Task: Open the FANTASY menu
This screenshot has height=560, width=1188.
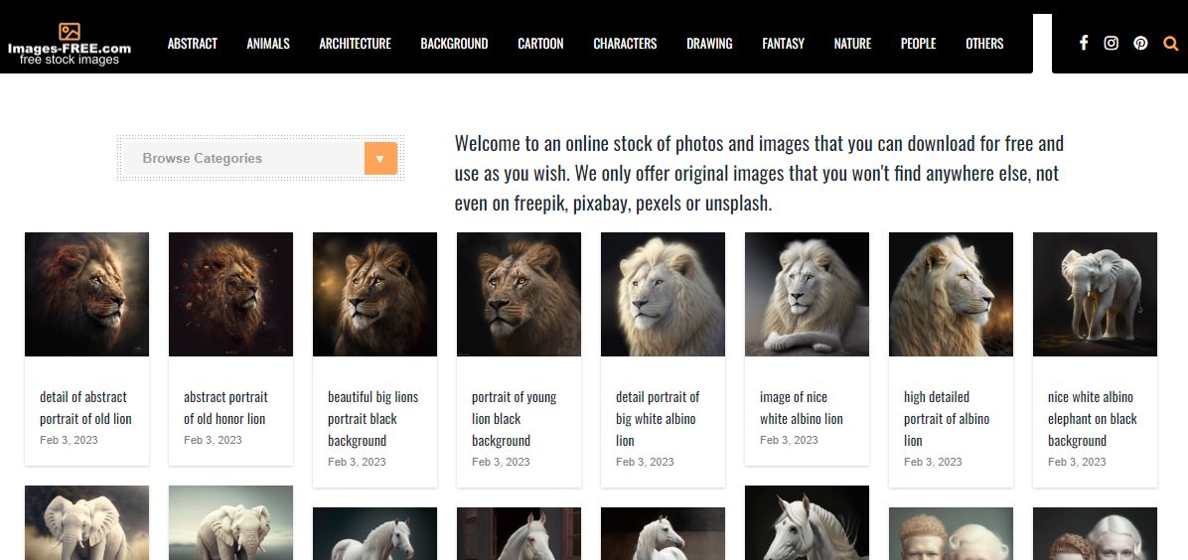Action: point(783,44)
